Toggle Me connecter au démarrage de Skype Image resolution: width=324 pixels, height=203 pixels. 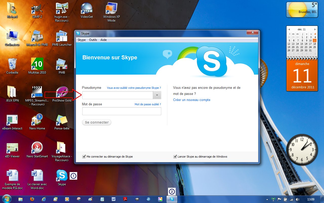(84, 157)
